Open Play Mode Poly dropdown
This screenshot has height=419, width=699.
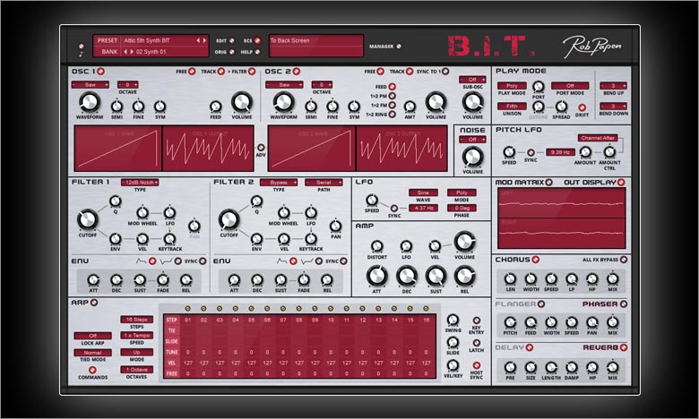512,85
